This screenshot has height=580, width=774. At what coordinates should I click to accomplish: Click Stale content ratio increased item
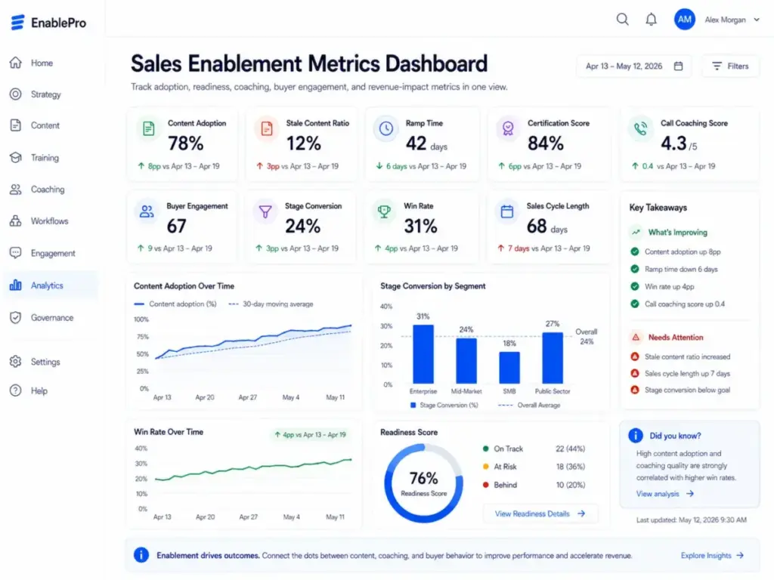(680, 356)
